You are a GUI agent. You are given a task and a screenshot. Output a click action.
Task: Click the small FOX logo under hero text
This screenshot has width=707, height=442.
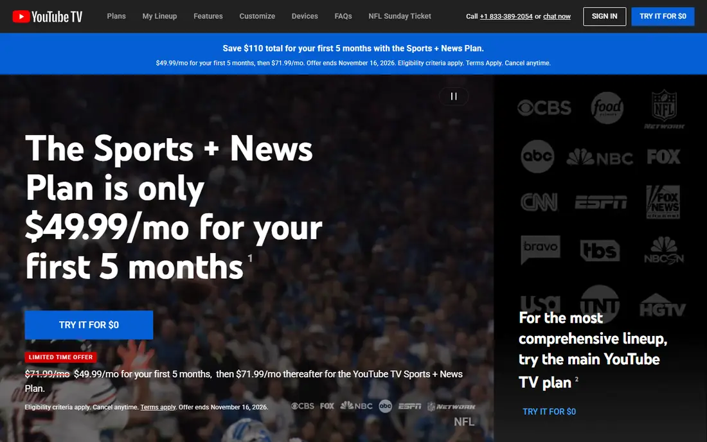[x=327, y=406]
